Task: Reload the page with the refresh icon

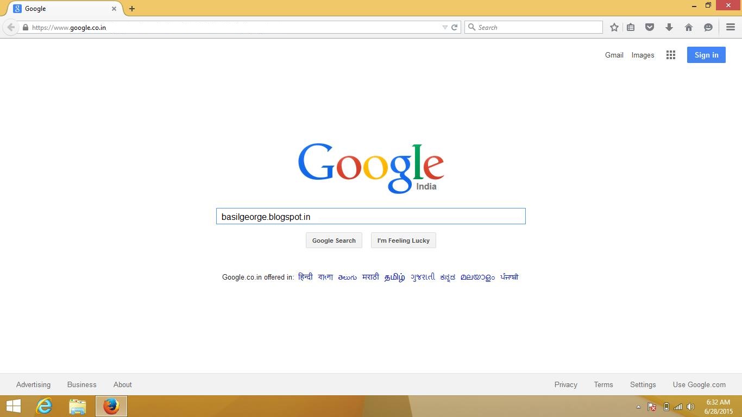Action: click(455, 27)
